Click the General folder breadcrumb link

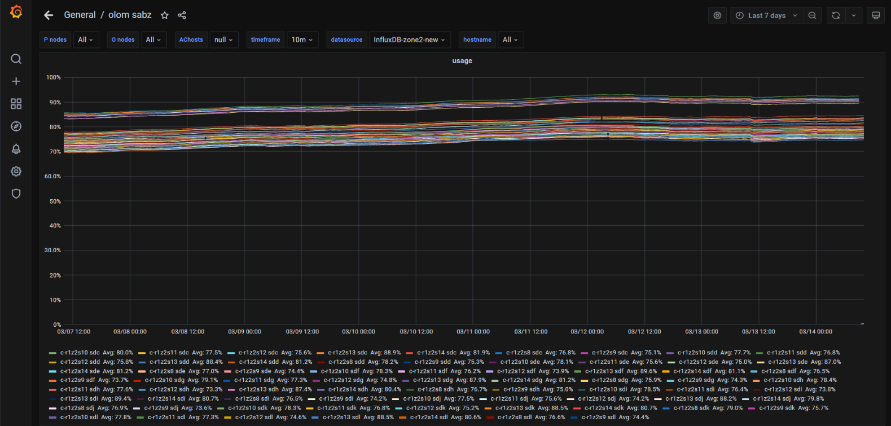coord(80,15)
